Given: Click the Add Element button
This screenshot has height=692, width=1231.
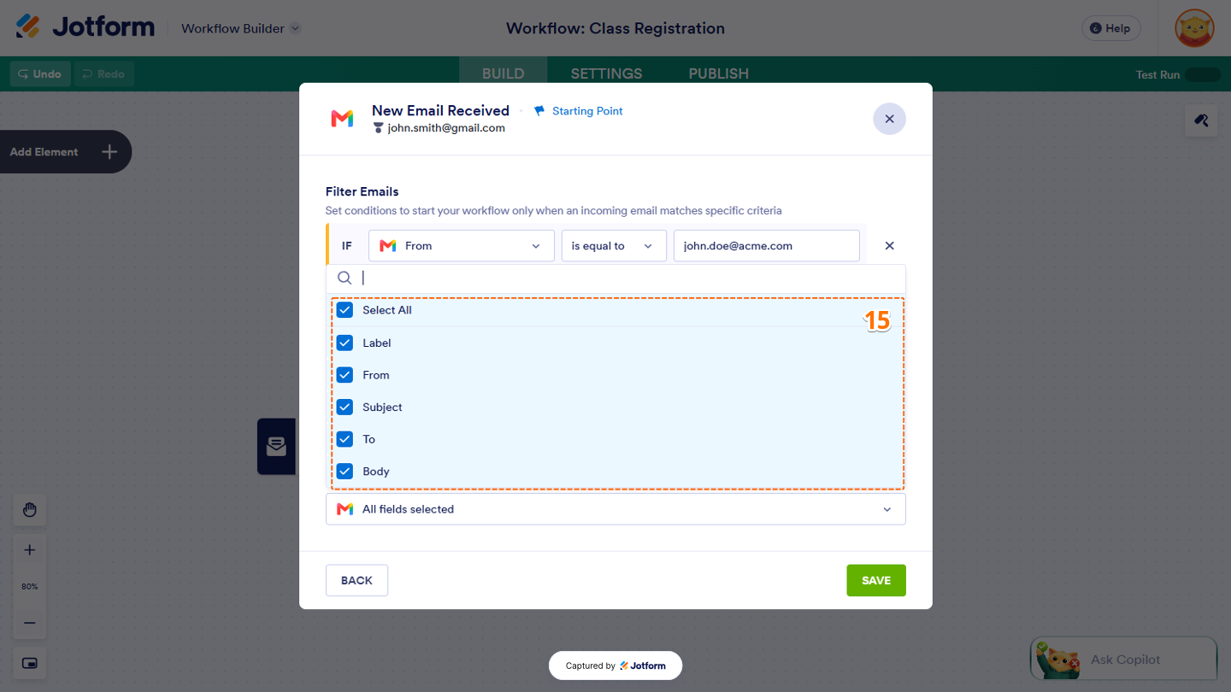Looking at the screenshot, I should 66,152.
